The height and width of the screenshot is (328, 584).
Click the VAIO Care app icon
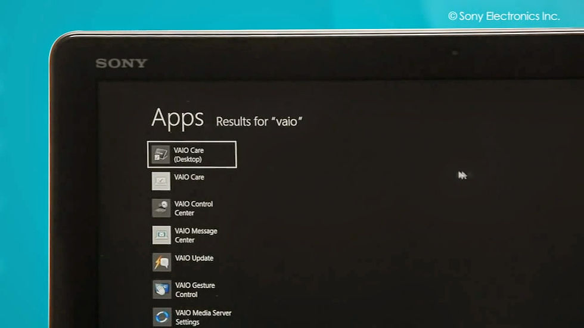[161, 181]
